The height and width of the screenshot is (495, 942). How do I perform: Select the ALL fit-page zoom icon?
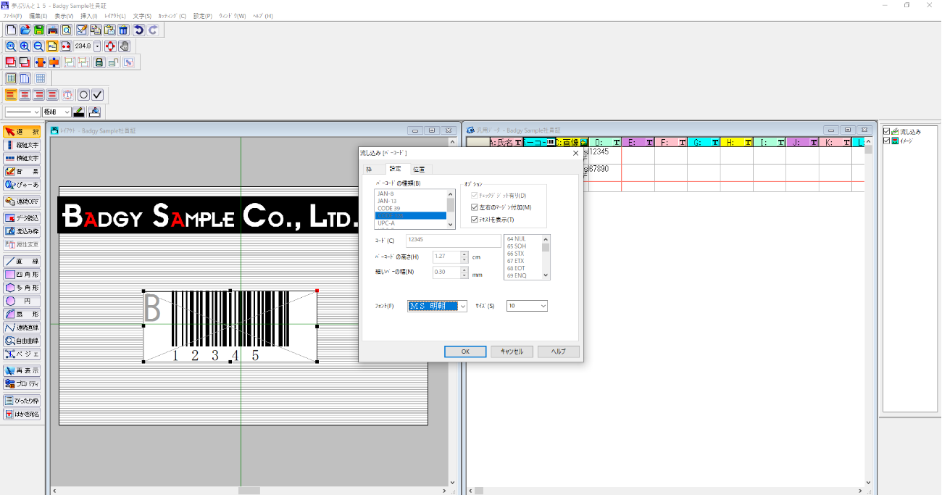point(52,46)
